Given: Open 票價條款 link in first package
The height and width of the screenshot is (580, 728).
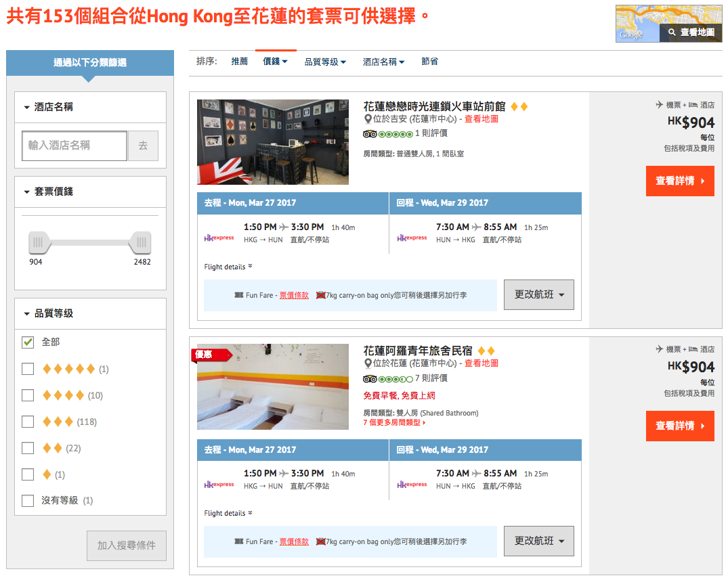Looking at the screenshot, I should pos(294,296).
